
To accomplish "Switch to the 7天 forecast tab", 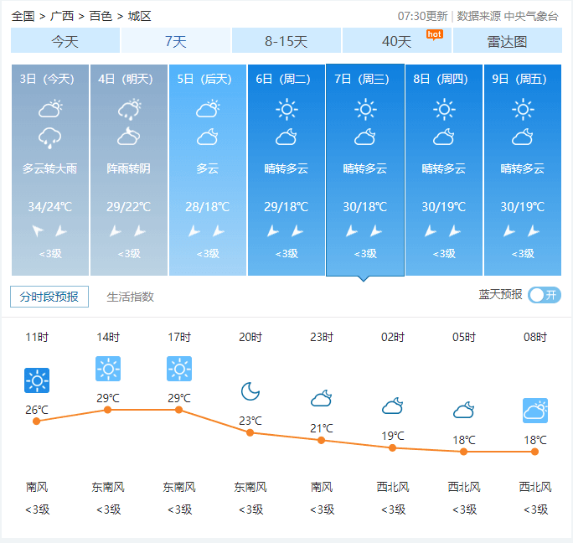I will coord(176,40).
